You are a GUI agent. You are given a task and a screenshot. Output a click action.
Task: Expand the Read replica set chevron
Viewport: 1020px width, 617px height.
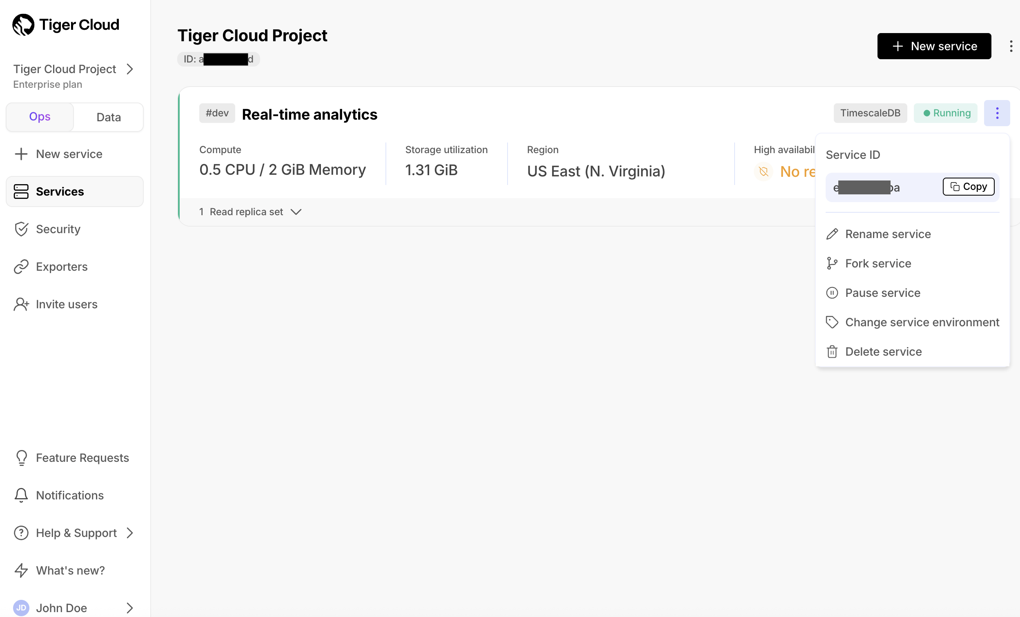pos(296,212)
